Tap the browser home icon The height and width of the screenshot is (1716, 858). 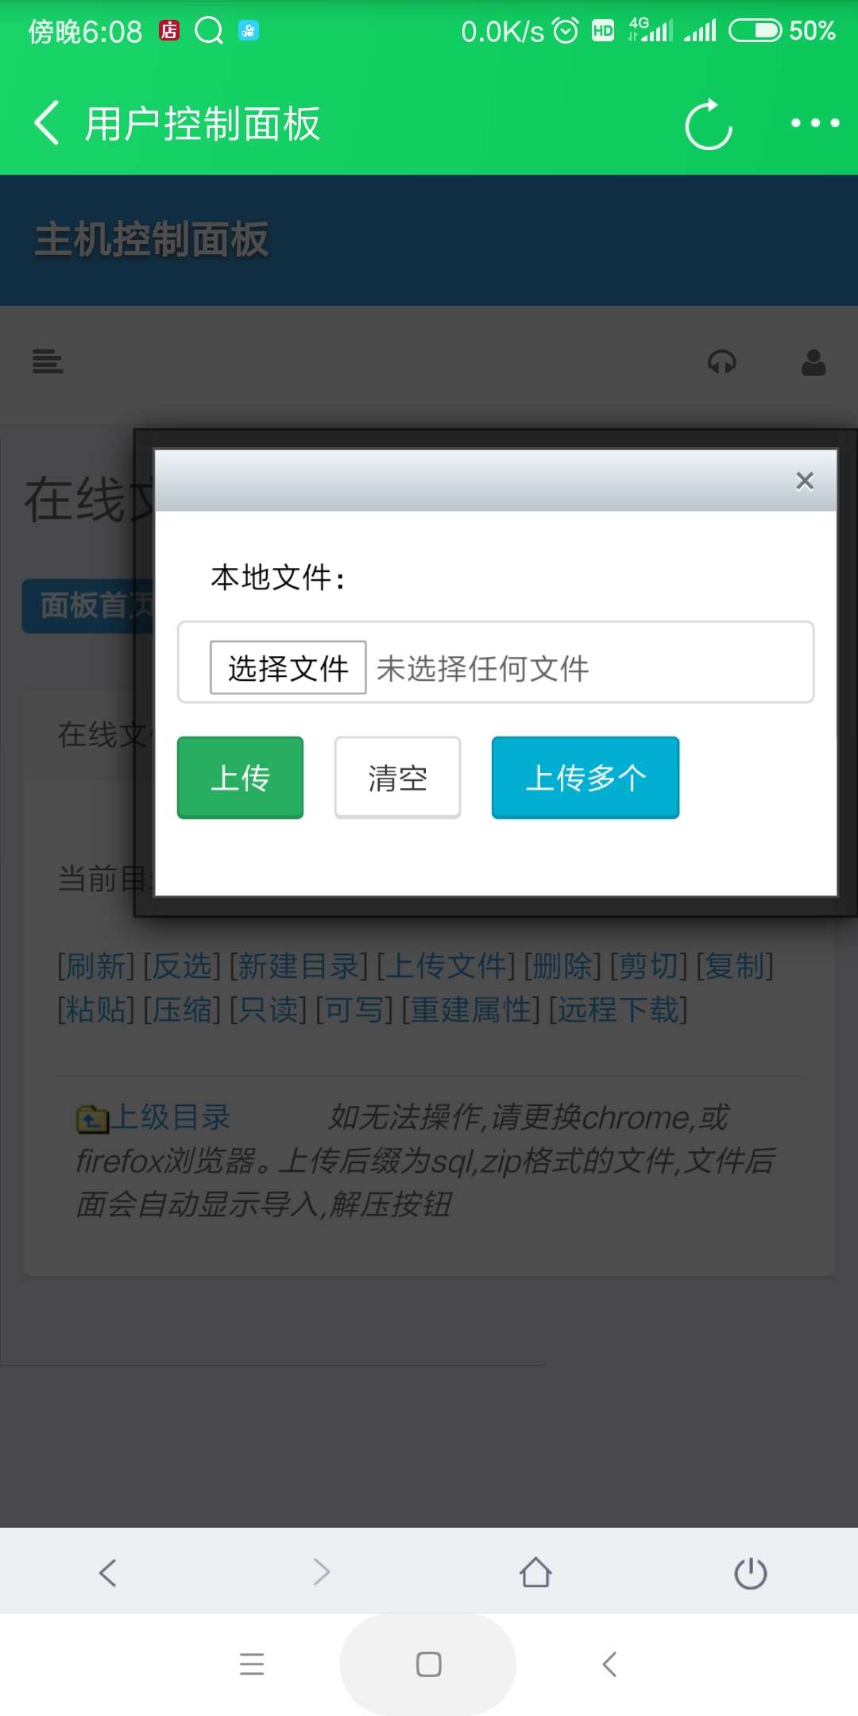(535, 1572)
